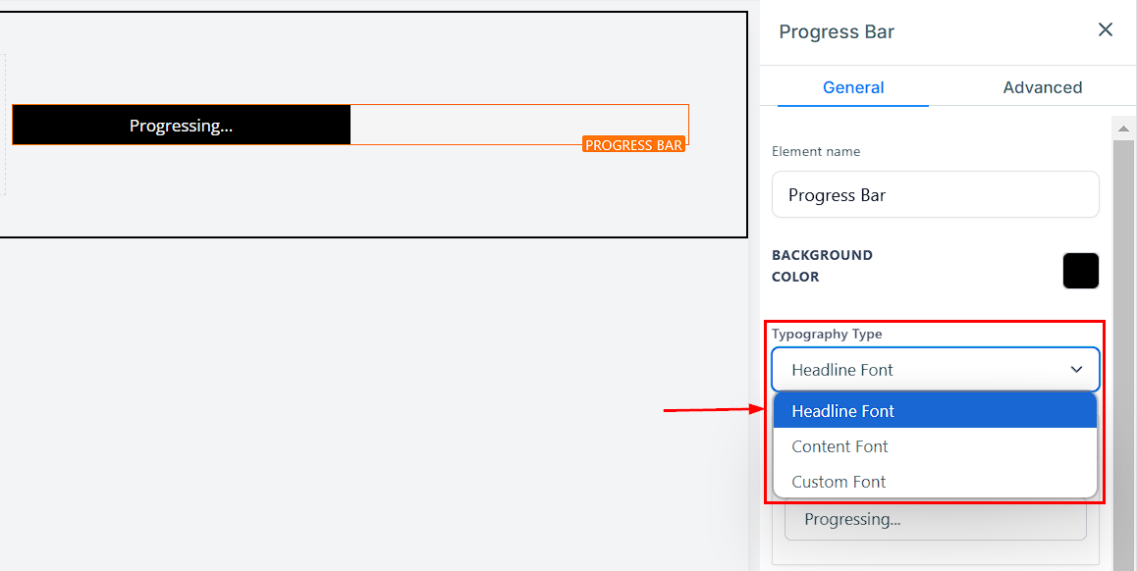
Task: Open the black background color swatch
Action: pyautogui.click(x=1080, y=271)
